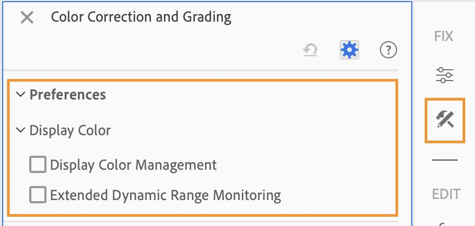The height and width of the screenshot is (226, 475).
Task: Click the Display Color Management label text
Action: tap(133, 165)
